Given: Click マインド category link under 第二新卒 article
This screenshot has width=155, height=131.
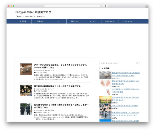Looking at the screenshot, I should 51,89.
